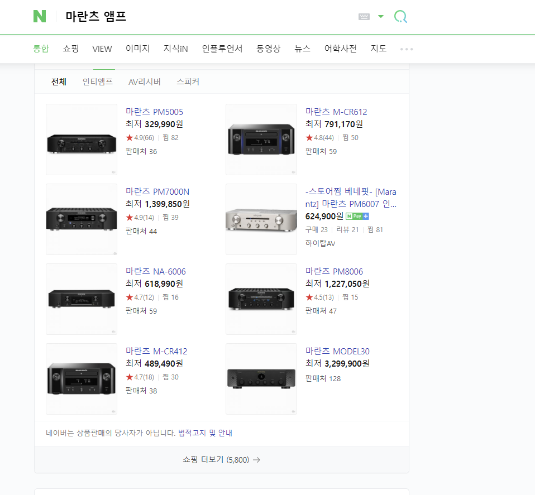Viewport: 535px width, 495px height.
Task: Open the 마란츠 M-CR412 product link
Action: (x=156, y=351)
